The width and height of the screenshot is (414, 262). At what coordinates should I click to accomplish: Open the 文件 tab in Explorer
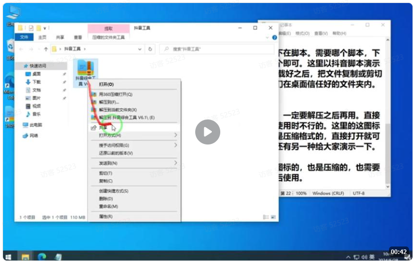point(24,37)
